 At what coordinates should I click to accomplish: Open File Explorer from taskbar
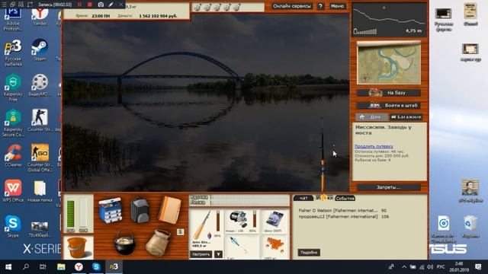click(61, 267)
